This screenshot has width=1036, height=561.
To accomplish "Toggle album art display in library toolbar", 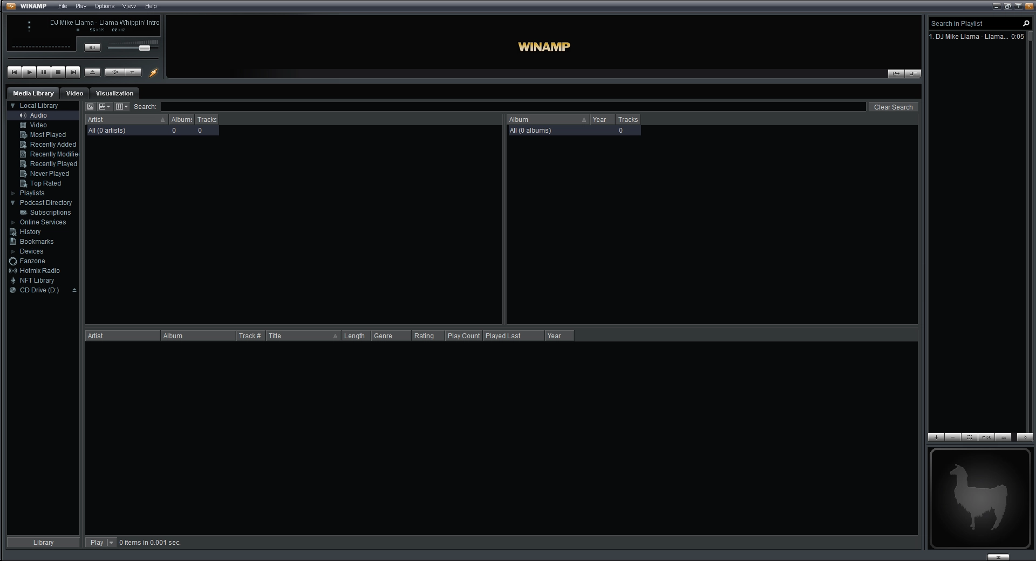I will coord(90,107).
